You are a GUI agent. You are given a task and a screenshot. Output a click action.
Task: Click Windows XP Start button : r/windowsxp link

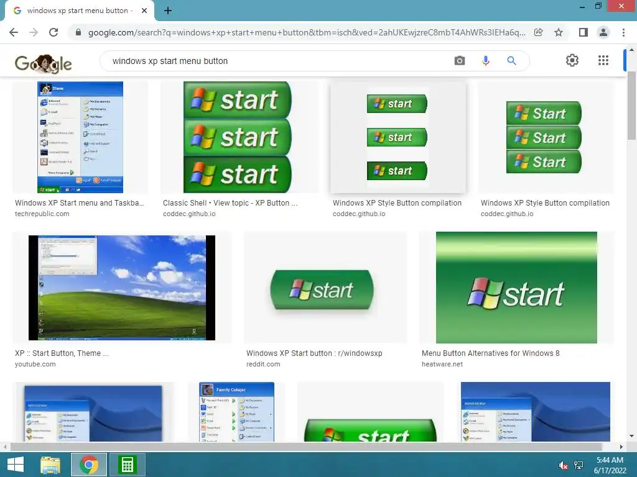pyautogui.click(x=314, y=353)
